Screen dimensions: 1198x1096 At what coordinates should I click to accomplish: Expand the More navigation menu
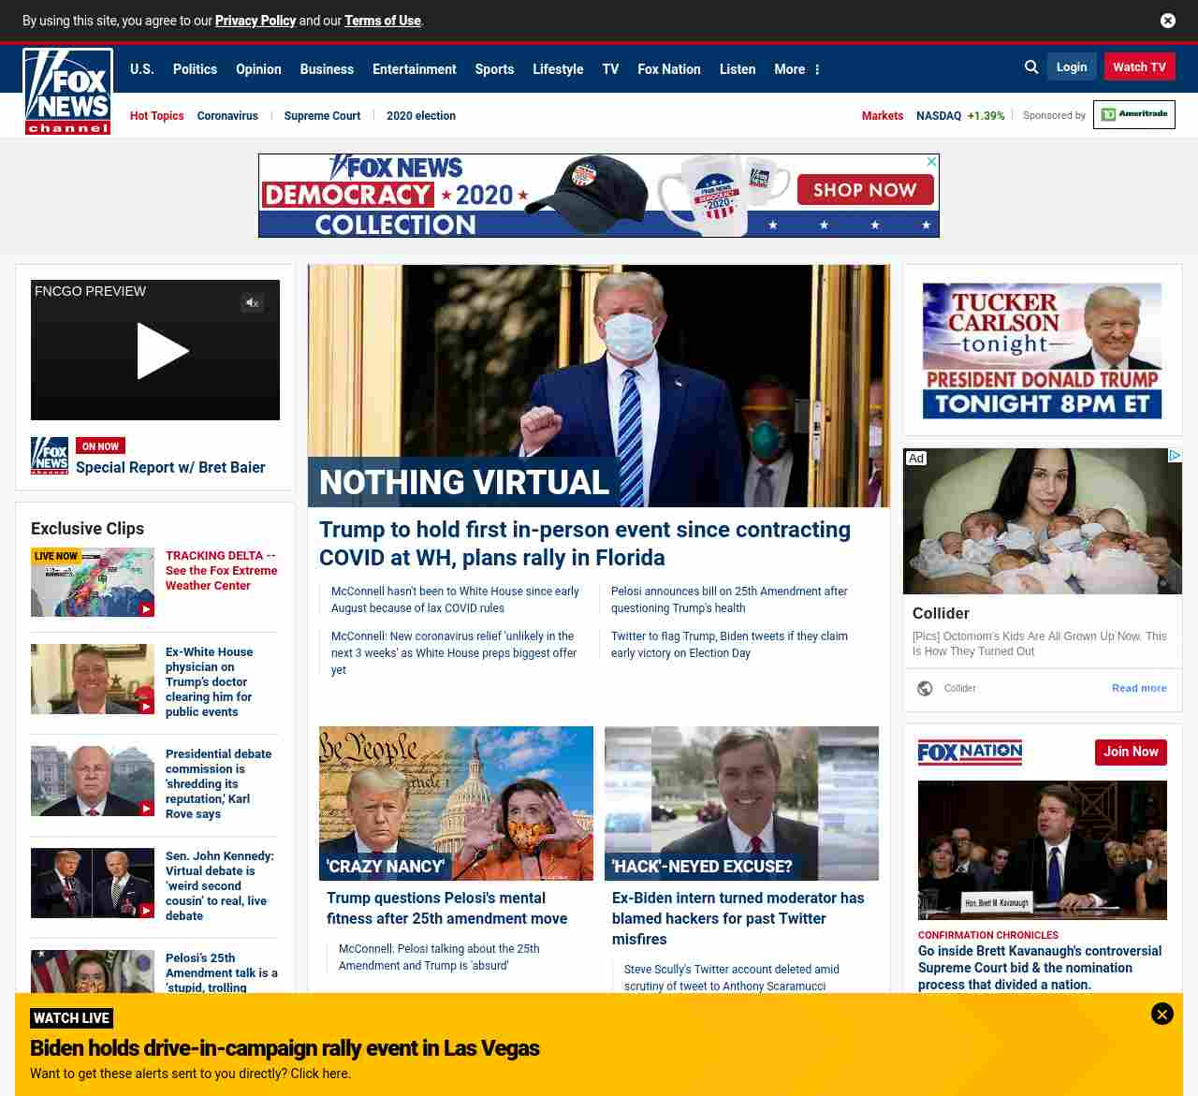click(x=796, y=69)
